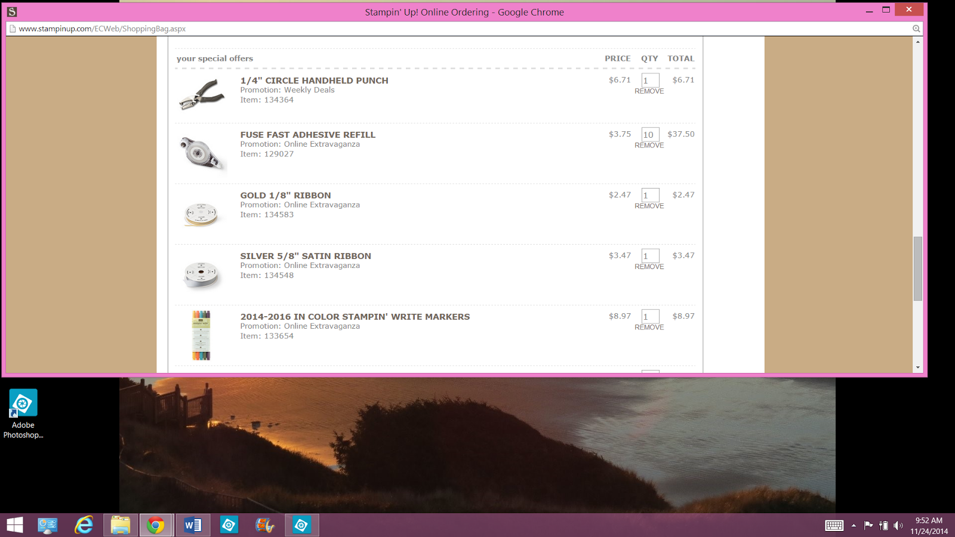Select the Adobe Photoshop desktop shortcut
The width and height of the screenshot is (955, 537).
(x=23, y=414)
